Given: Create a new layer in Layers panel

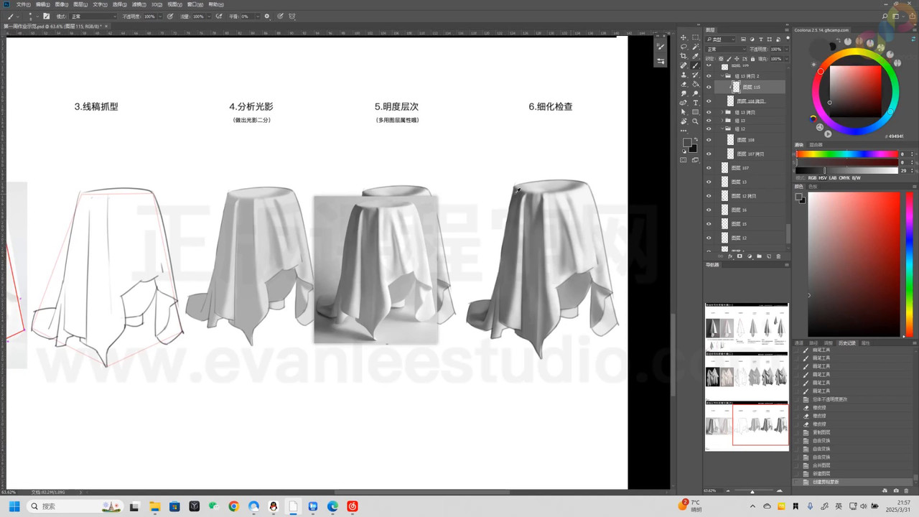Looking at the screenshot, I should point(769,256).
